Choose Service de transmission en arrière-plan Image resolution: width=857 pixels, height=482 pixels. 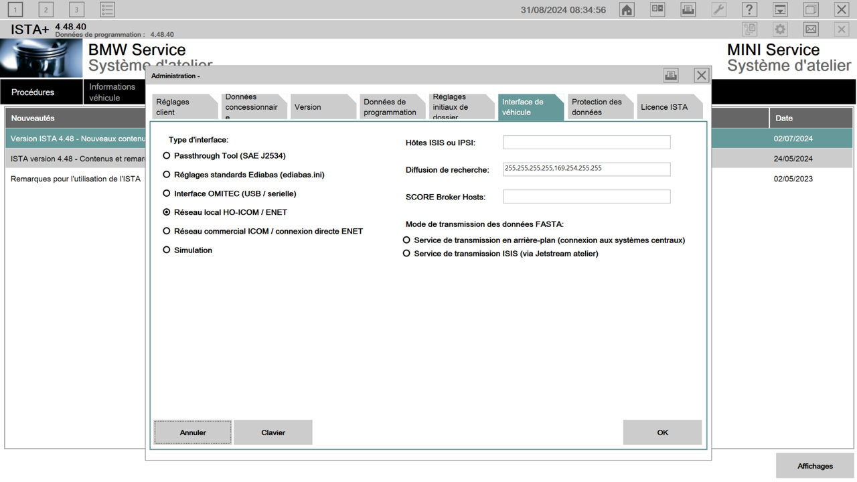[x=406, y=240]
